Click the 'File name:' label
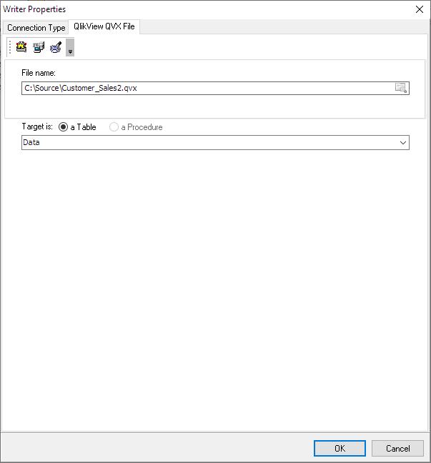 [39, 73]
